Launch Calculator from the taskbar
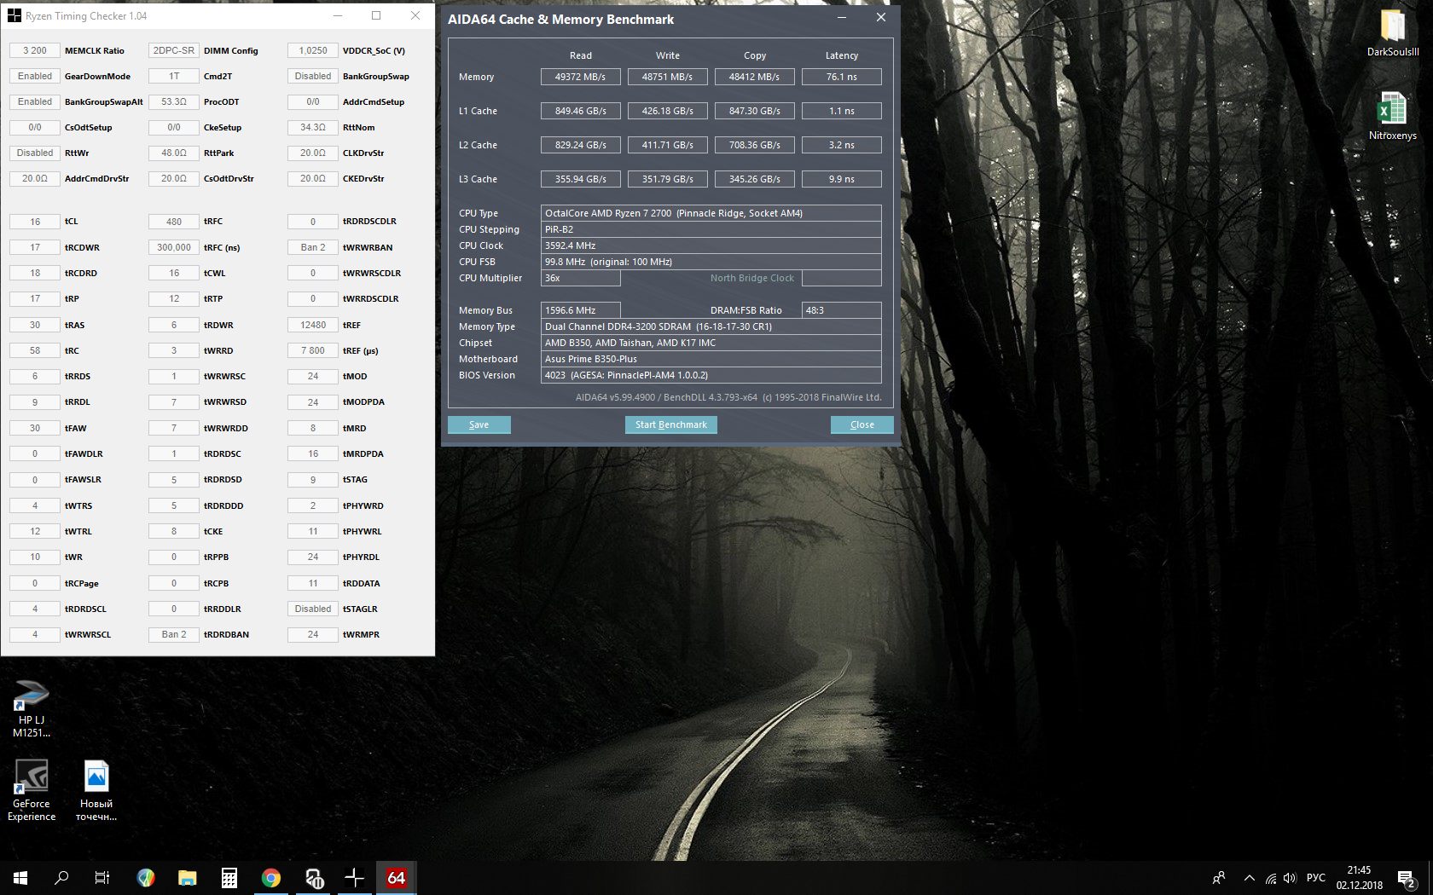This screenshot has height=895, width=1433. [x=229, y=878]
